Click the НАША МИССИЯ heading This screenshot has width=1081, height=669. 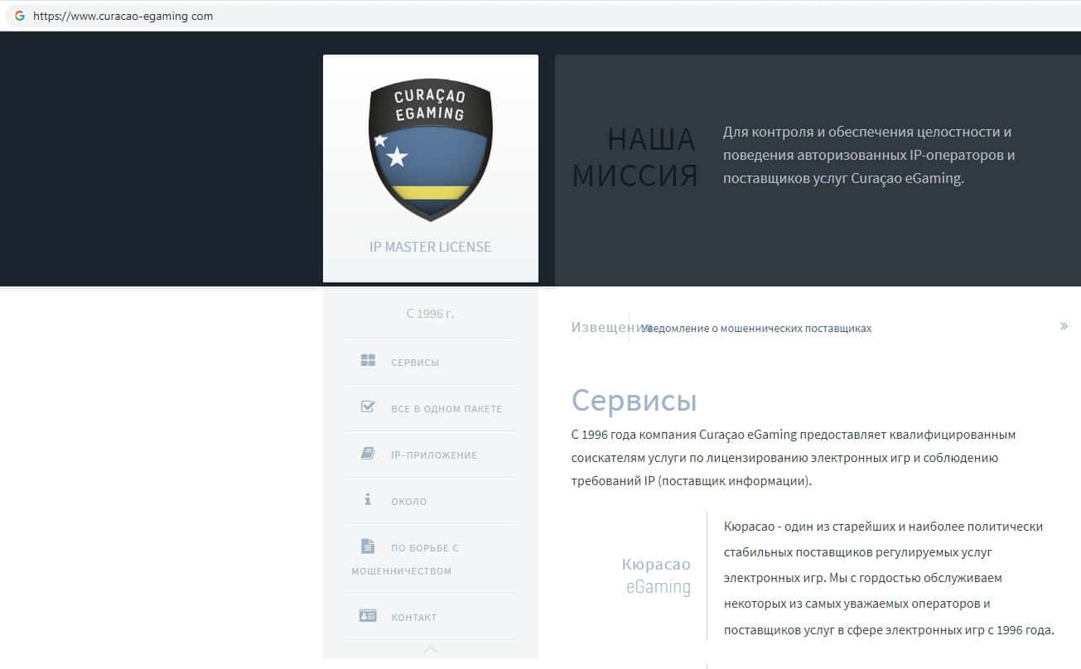point(635,157)
